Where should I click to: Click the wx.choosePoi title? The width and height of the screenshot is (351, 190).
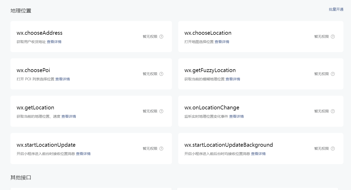click(33, 70)
